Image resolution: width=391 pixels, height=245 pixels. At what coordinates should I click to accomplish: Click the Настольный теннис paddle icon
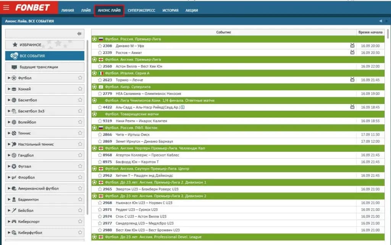[x=14, y=144]
